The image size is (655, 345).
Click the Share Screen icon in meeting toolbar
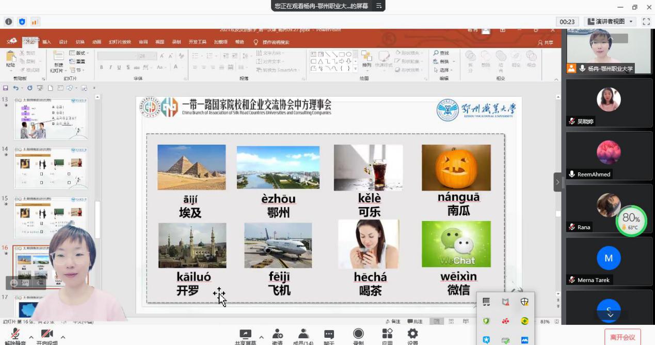click(x=245, y=334)
